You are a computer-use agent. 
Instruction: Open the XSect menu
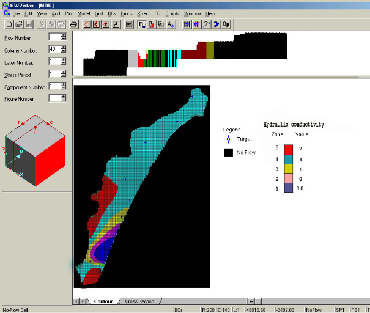(x=143, y=13)
